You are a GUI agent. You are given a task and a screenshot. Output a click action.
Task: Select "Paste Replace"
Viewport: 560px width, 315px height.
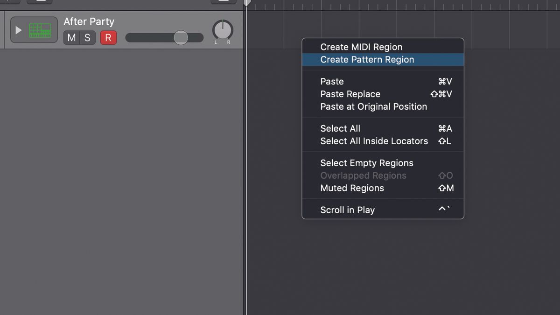tap(350, 94)
